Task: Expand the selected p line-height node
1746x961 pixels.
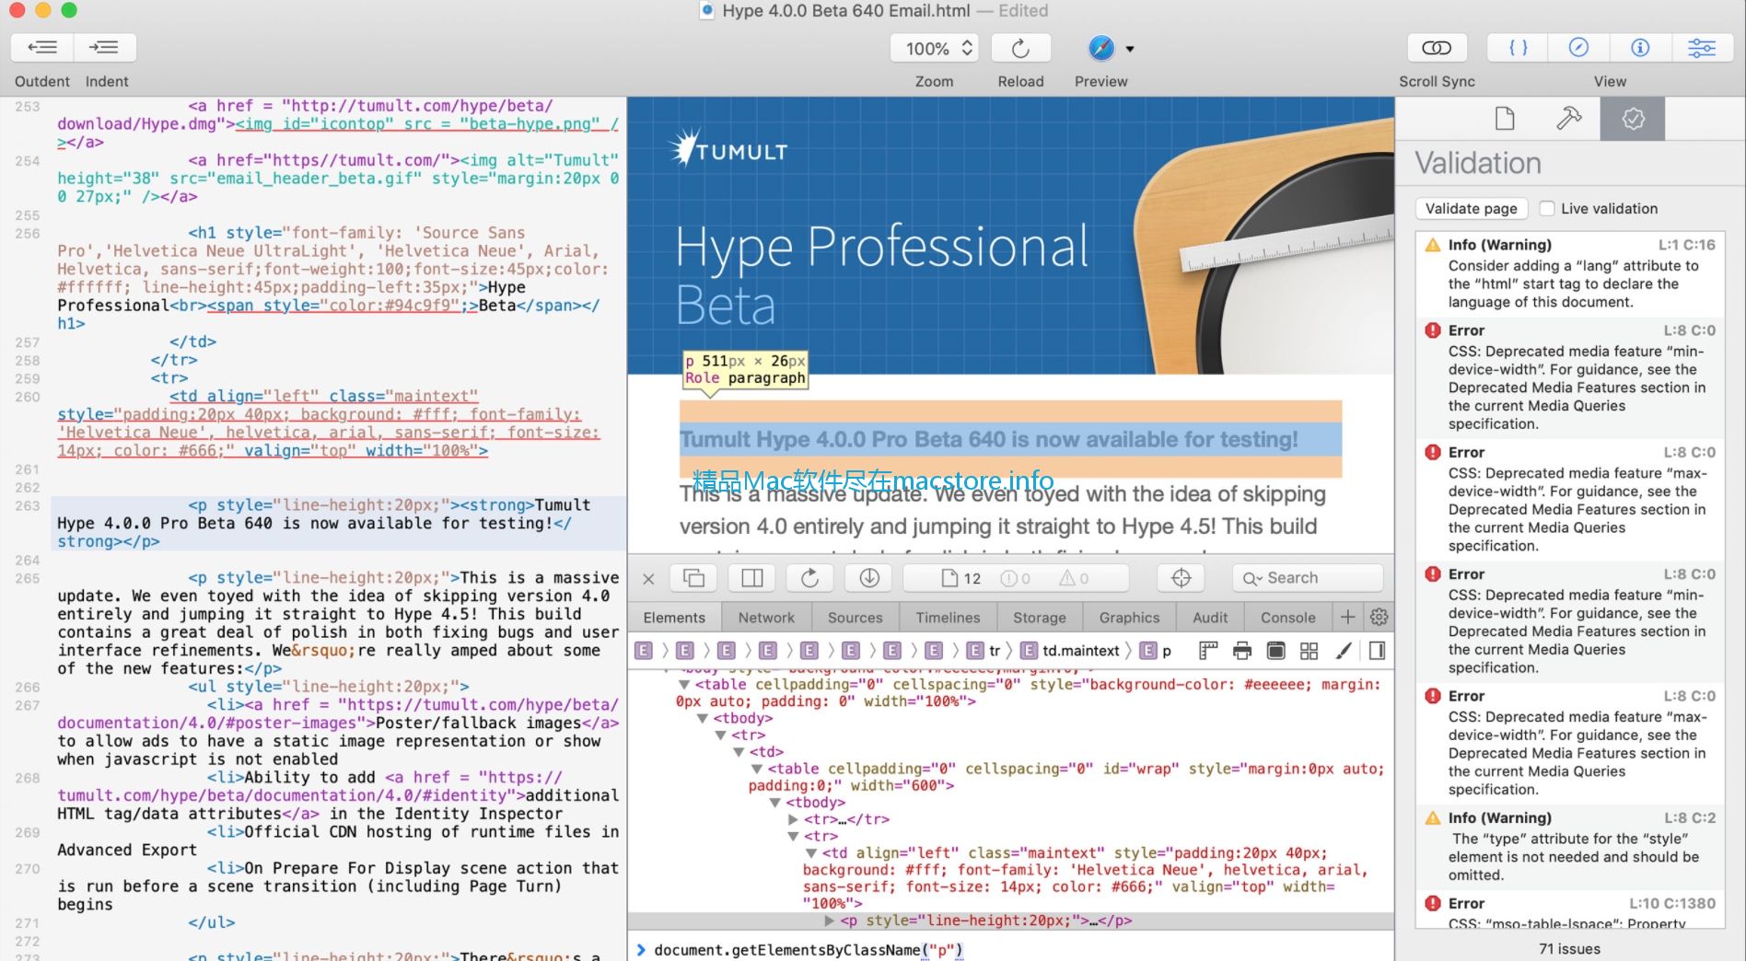Action: (830, 920)
